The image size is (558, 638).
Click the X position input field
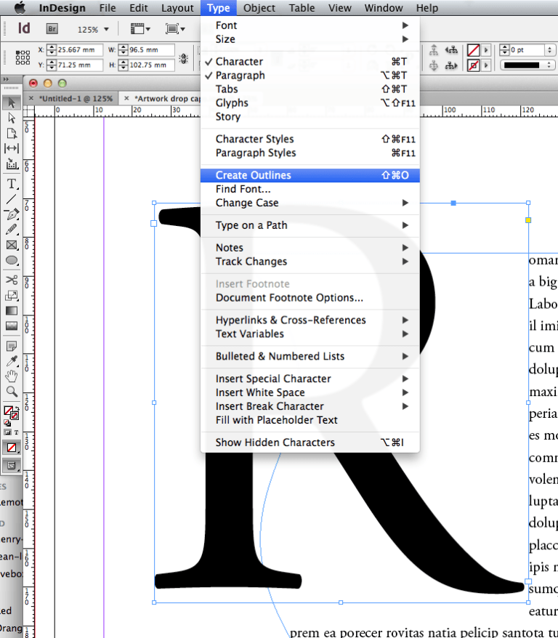click(x=78, y=50)
